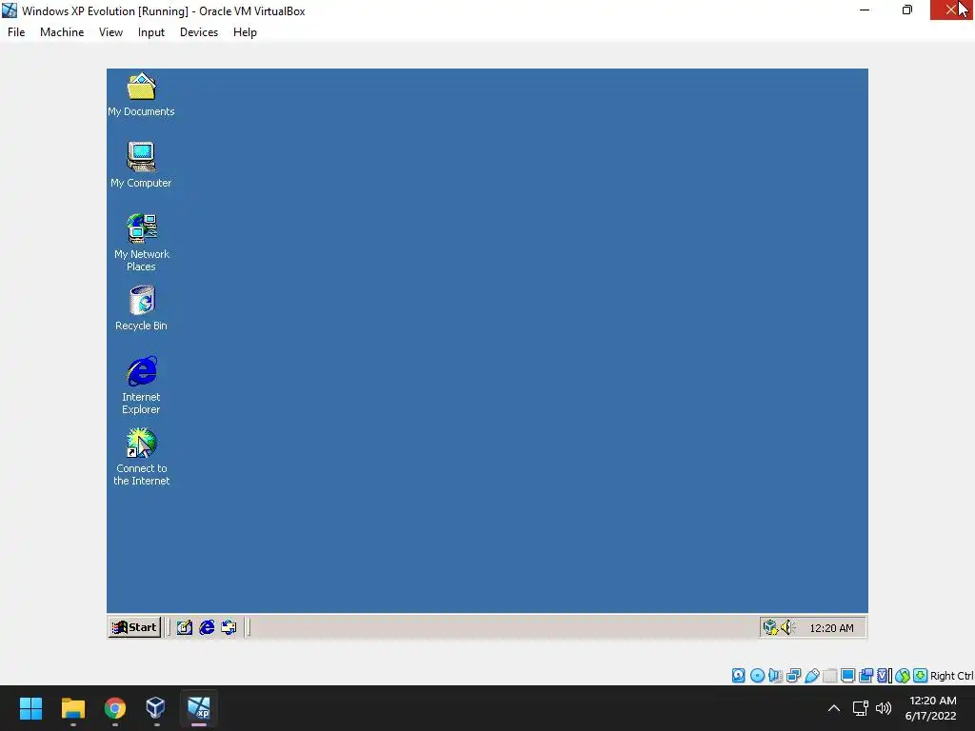Close the VirtualBox VM window
The height and width of the screenshot is (731, 975).
[x=951, y=10]
